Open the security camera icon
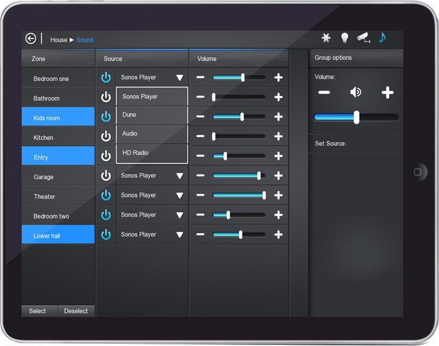 [x=363, y=38]
